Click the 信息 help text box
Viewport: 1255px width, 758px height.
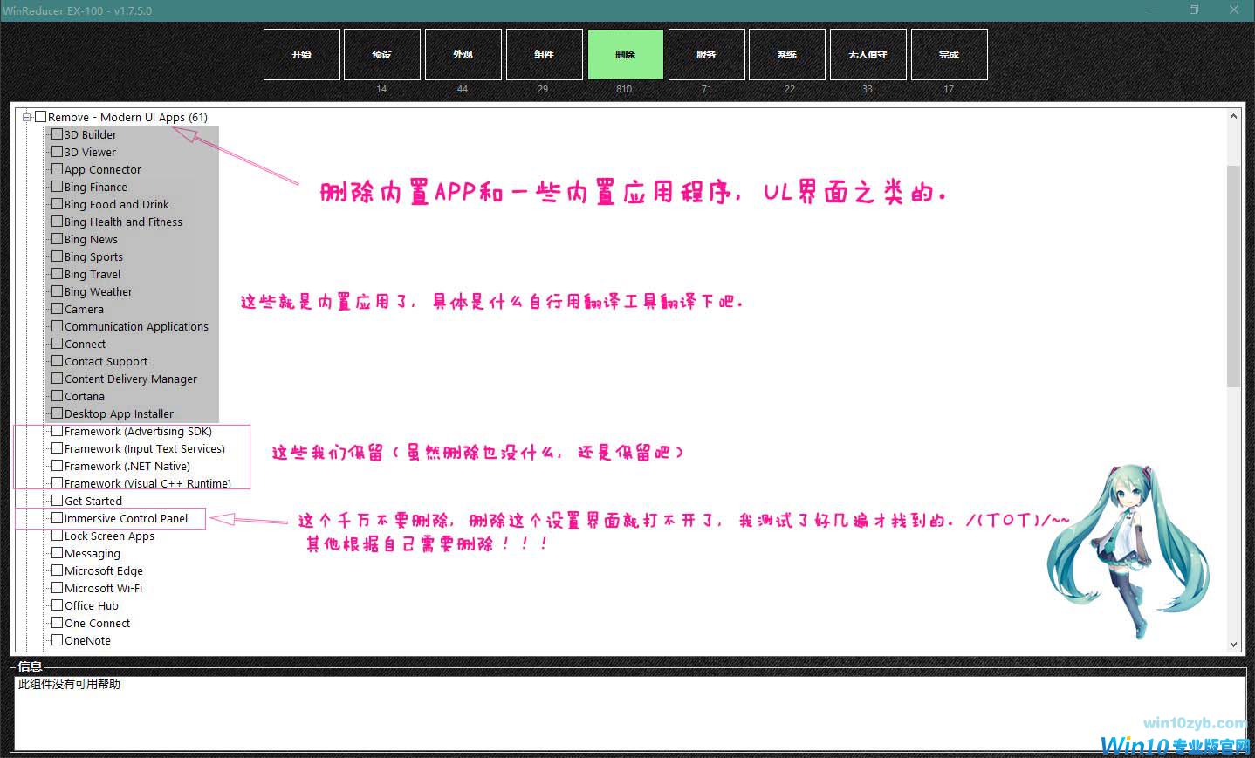[x=628, y=713]
